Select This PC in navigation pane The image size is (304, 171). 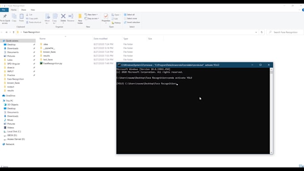[9, 101]
